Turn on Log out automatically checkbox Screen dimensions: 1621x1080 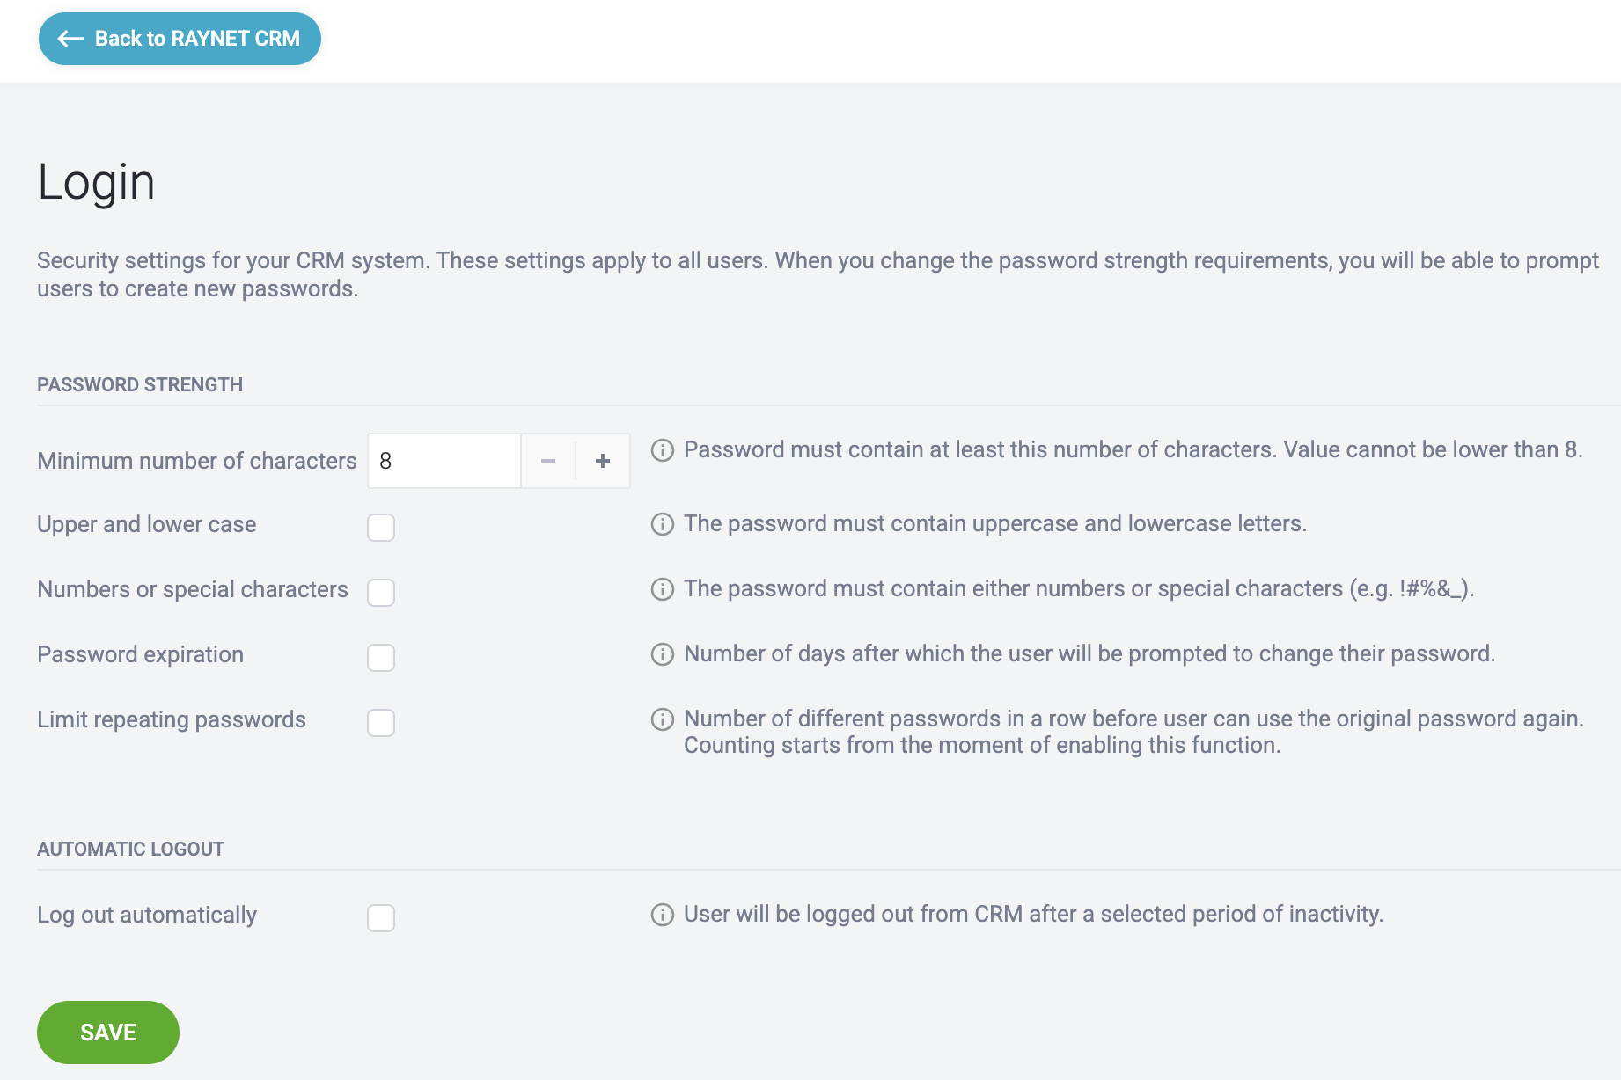tap(381, 918)
